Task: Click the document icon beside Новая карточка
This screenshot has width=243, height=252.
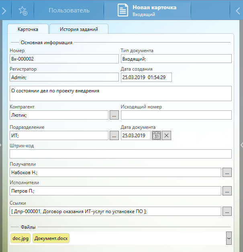Action: coord(123,10)
